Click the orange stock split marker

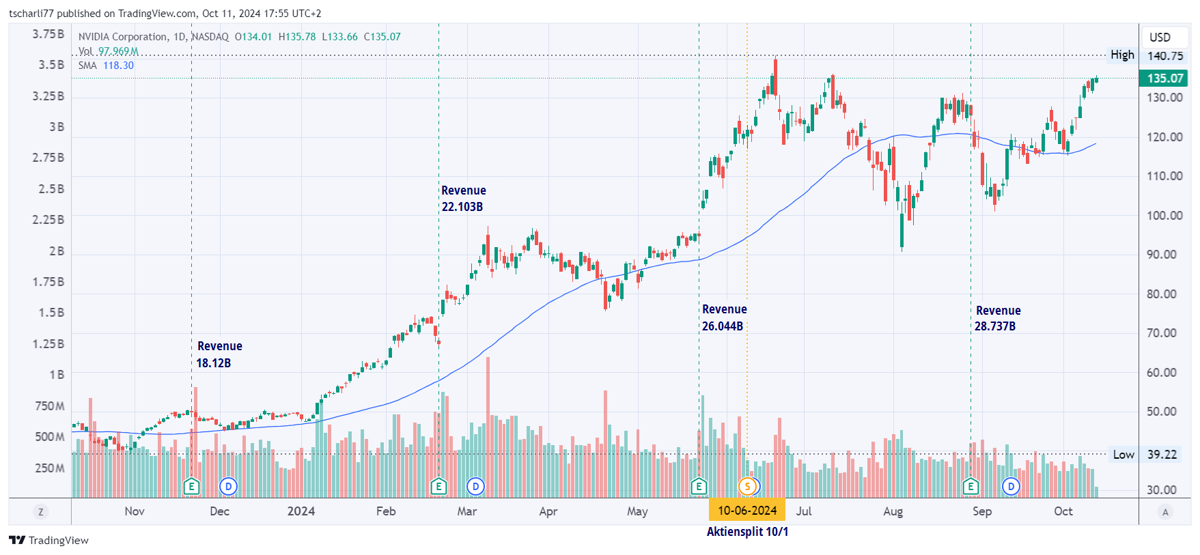tap(748, 486)
